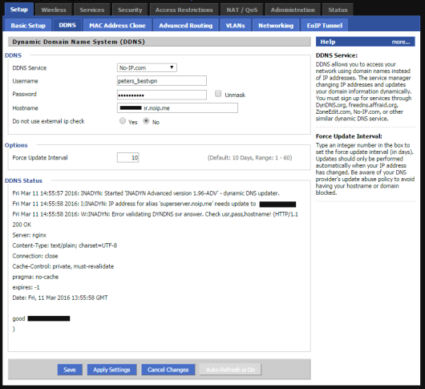Open the Basic Setup sub-tab

click(28, 25)
